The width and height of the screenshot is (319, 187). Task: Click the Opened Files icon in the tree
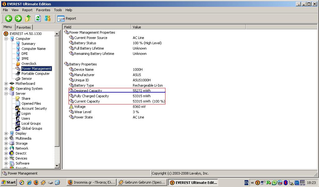point(18,103)
